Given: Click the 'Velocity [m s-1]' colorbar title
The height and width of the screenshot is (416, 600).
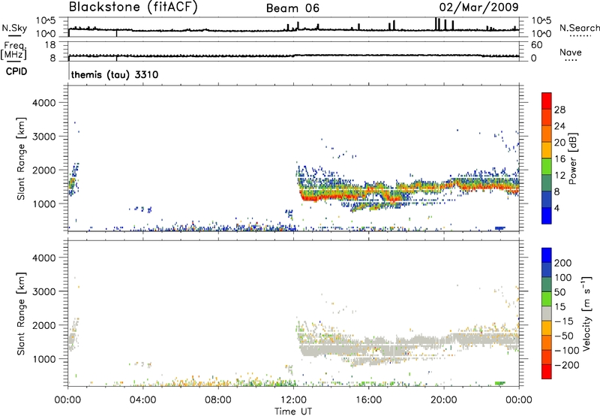Looking at the screenshot, I should coord(586,313).
